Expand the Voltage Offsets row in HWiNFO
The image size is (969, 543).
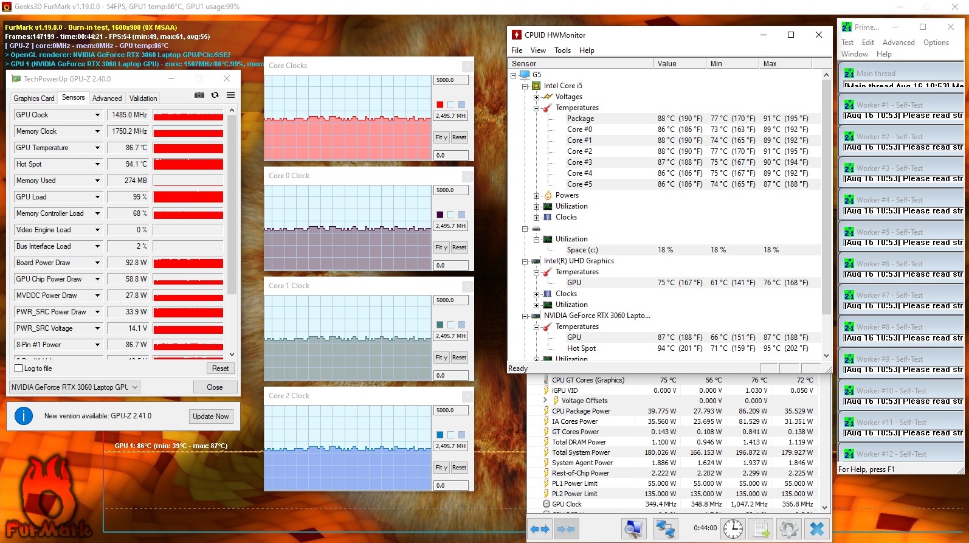coord(545,401)
